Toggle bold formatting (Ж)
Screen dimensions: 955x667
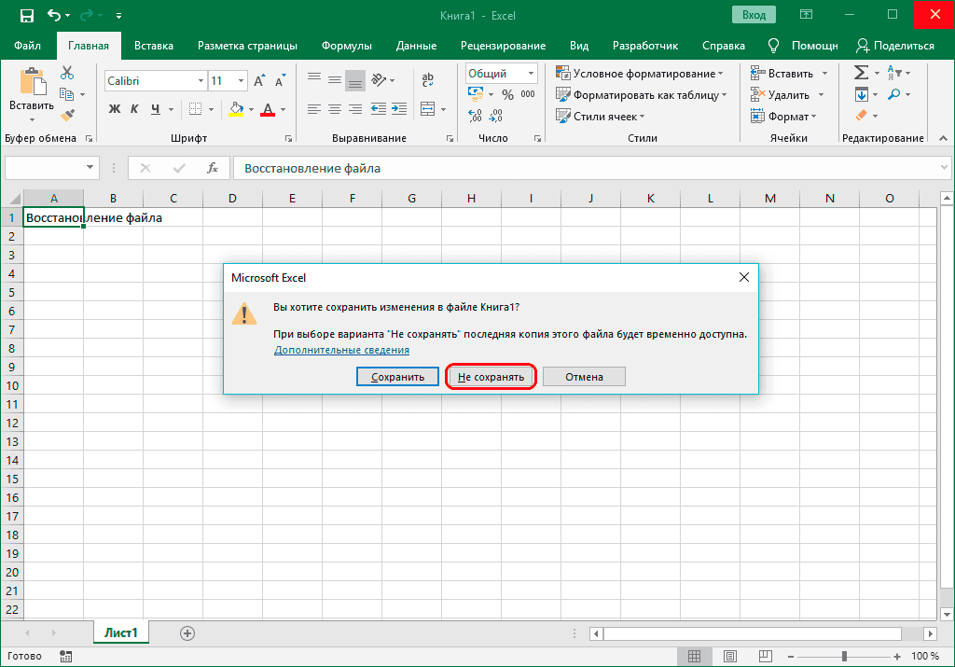coord(115,109)
